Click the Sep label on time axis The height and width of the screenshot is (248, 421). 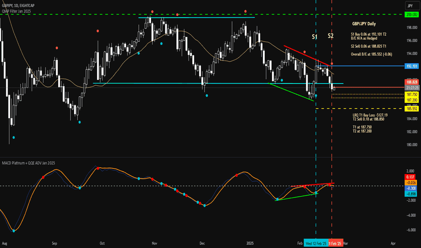[x=55, y=243]
